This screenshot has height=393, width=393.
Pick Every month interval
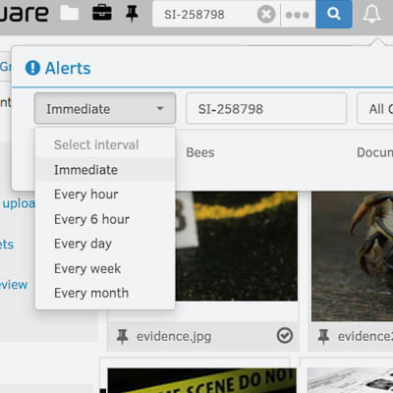point(105,293)
